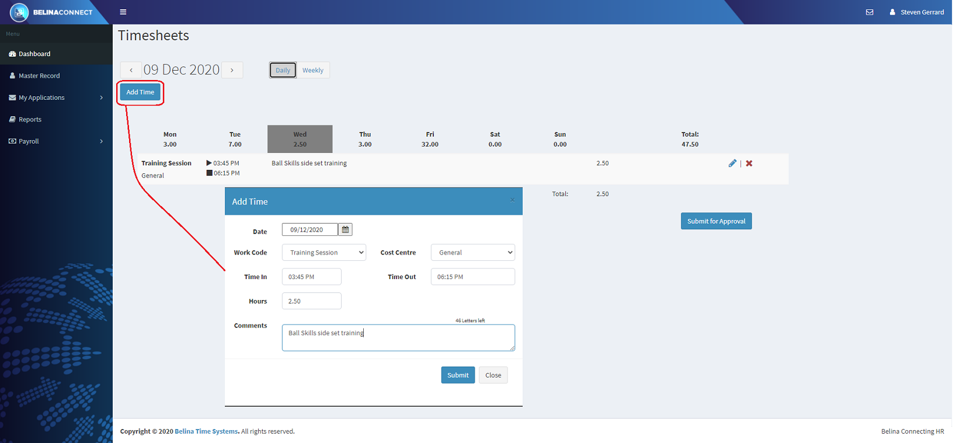
Task: Open the calendar date picker icon
Action: tap(345, 229)
